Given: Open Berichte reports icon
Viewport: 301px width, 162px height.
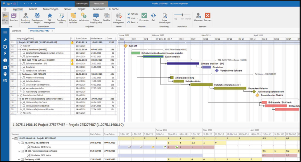Looking at the screenshot, I should (x=106, y=16).
